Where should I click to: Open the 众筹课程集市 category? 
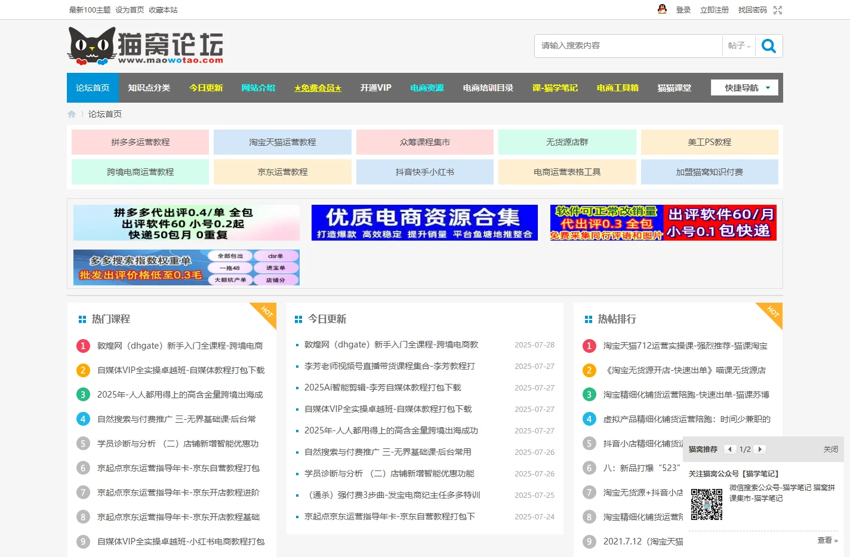coord(425,142)
